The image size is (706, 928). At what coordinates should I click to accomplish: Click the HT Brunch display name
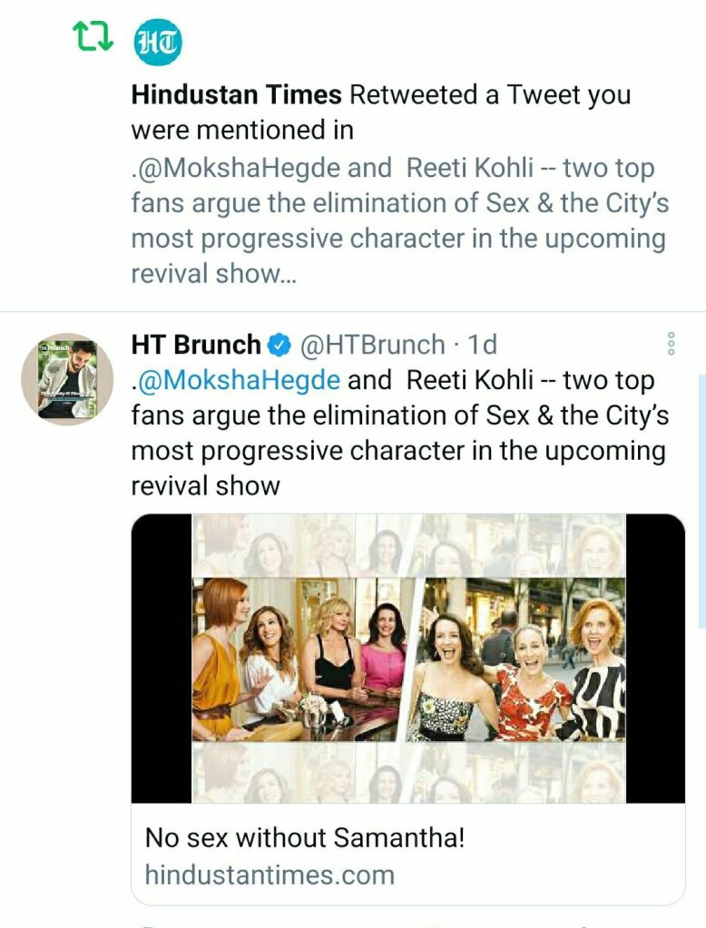pyautogui.click(x=195, y=345)
